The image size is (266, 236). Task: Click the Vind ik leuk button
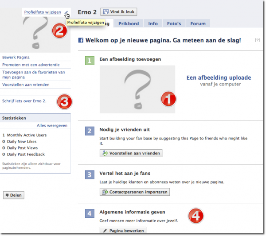tap(118, 12)
